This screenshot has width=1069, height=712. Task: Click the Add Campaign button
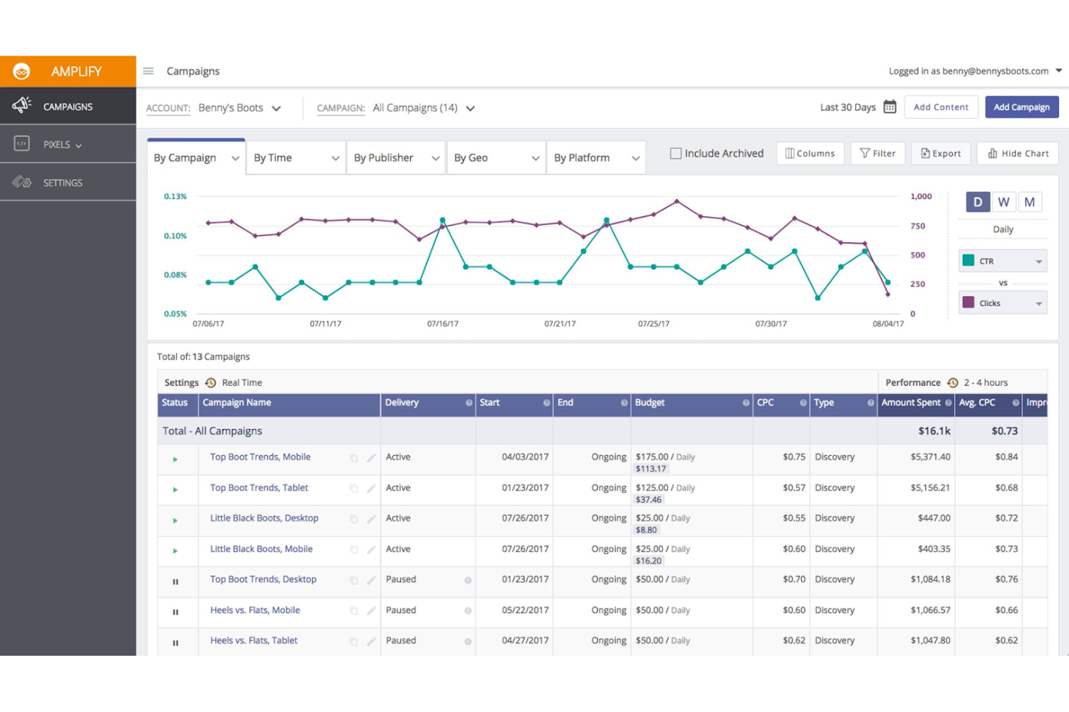pos(1021,107)
